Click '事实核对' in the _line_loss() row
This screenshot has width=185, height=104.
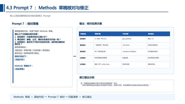coord(83,45)
